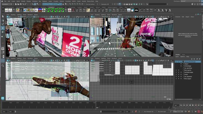Viewport: 203px width, 114px height.
Task: Click the sun light shelf icon
Action: [x=32, y=10]
